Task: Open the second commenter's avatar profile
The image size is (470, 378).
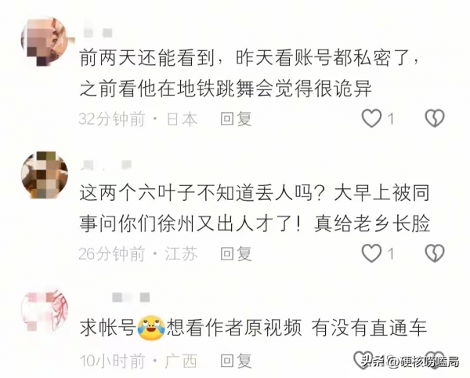Action: click(x=45, y=175)
